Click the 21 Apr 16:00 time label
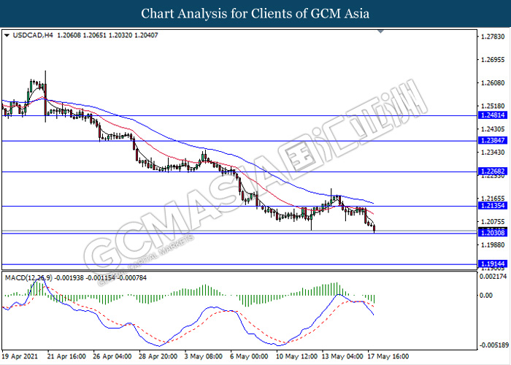Viewport: 511px width, 365px height. click(66, 356)
